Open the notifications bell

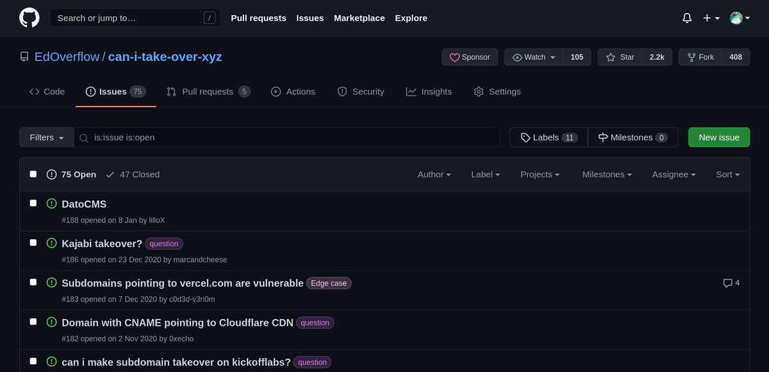pos(687,18)
